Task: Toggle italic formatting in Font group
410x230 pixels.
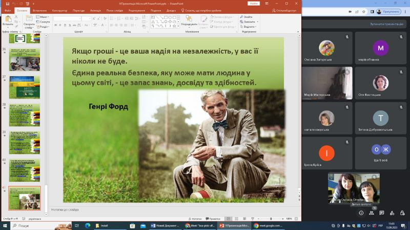Action: [x=60, y=25]
